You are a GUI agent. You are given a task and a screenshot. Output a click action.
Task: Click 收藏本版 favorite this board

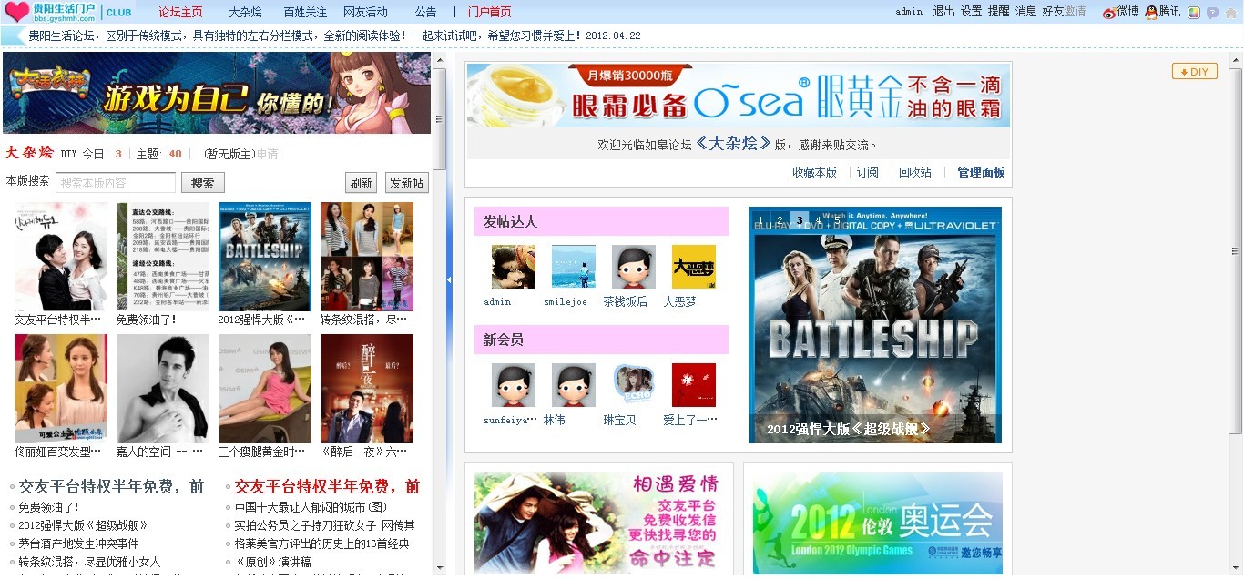(x=814, y=172)
